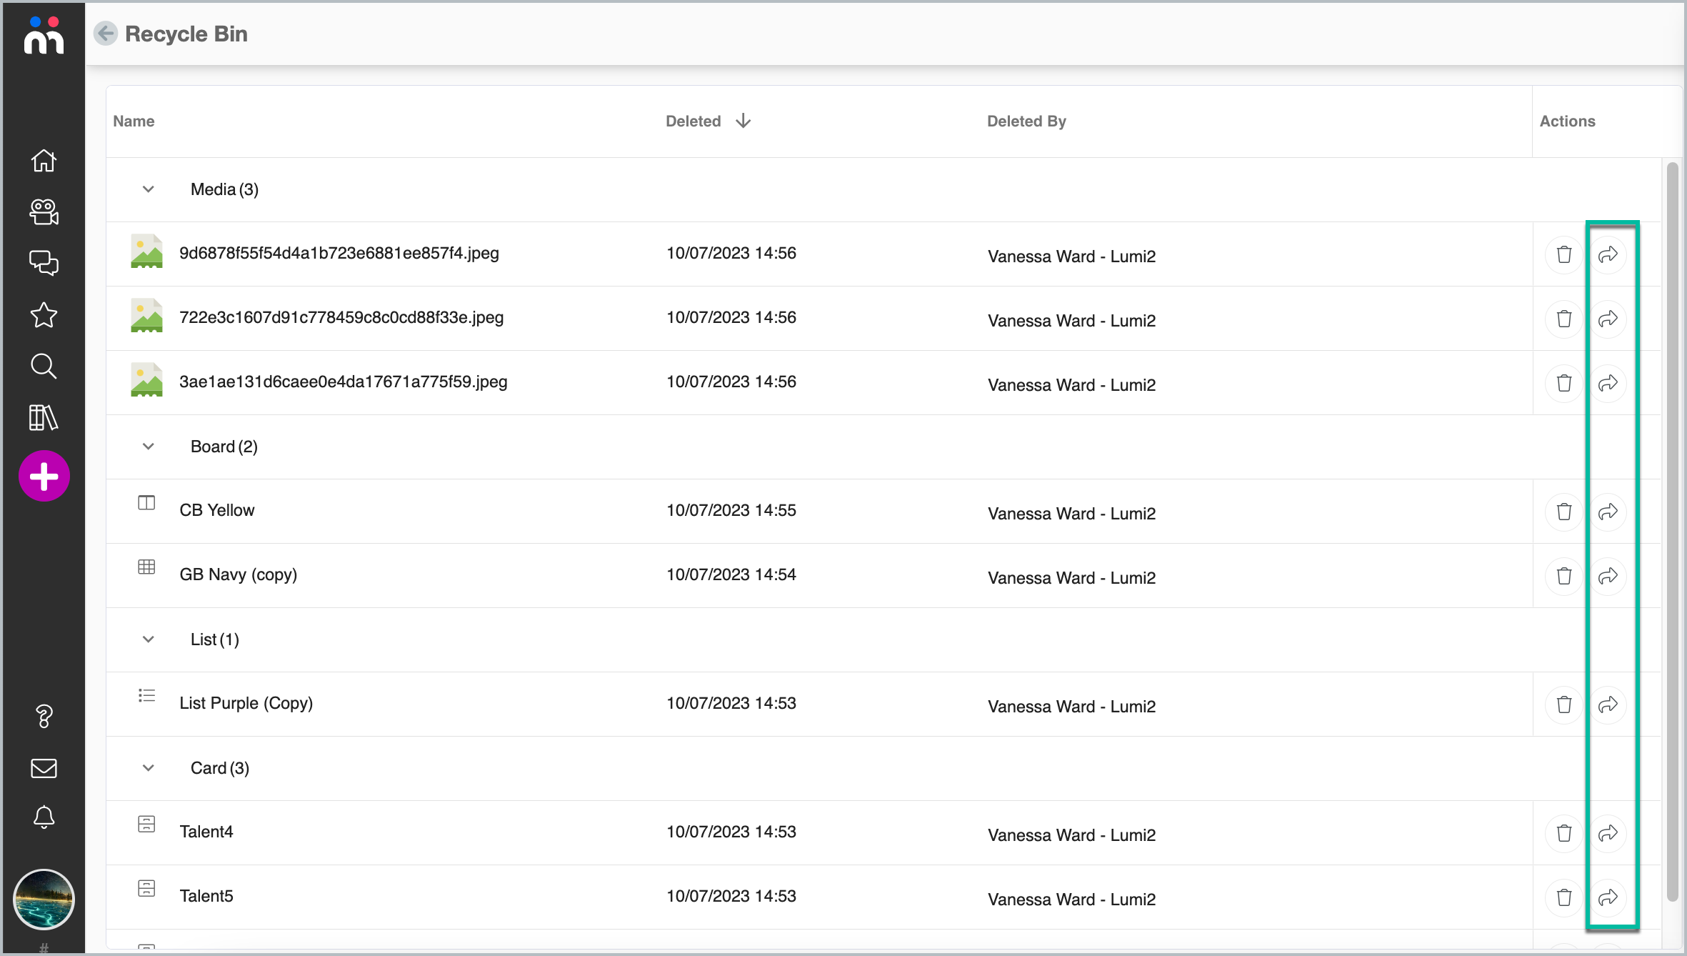1687x956 pixels.
Task: Restore Talent4 card using restore arrow
Action: 1608,834
